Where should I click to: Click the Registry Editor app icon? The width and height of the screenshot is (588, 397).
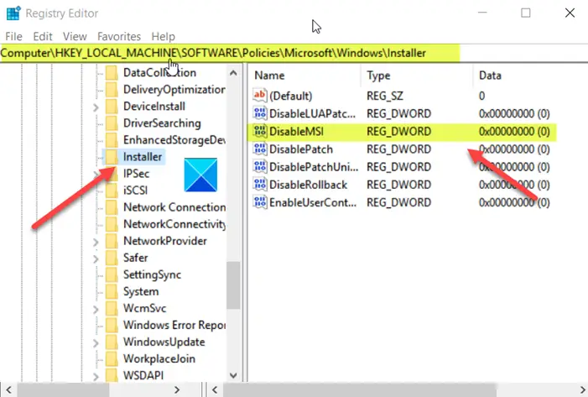coord(13,13)
